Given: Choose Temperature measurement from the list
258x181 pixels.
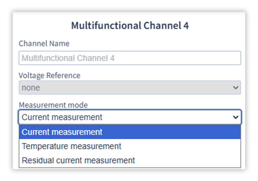Looking at the screenshot, I should point(71,146).
